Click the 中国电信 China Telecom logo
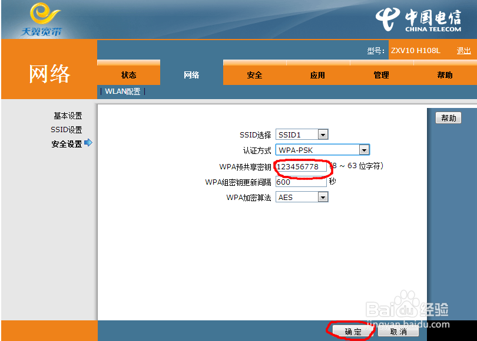The height and width of the screenshot is (341, 477). click(418, 19)
